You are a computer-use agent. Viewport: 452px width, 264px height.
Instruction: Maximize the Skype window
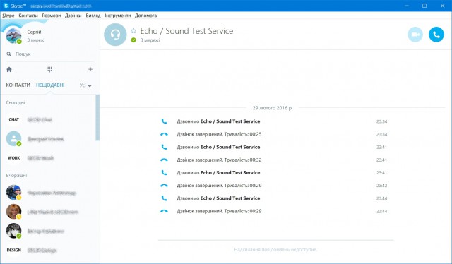point(424,6)
